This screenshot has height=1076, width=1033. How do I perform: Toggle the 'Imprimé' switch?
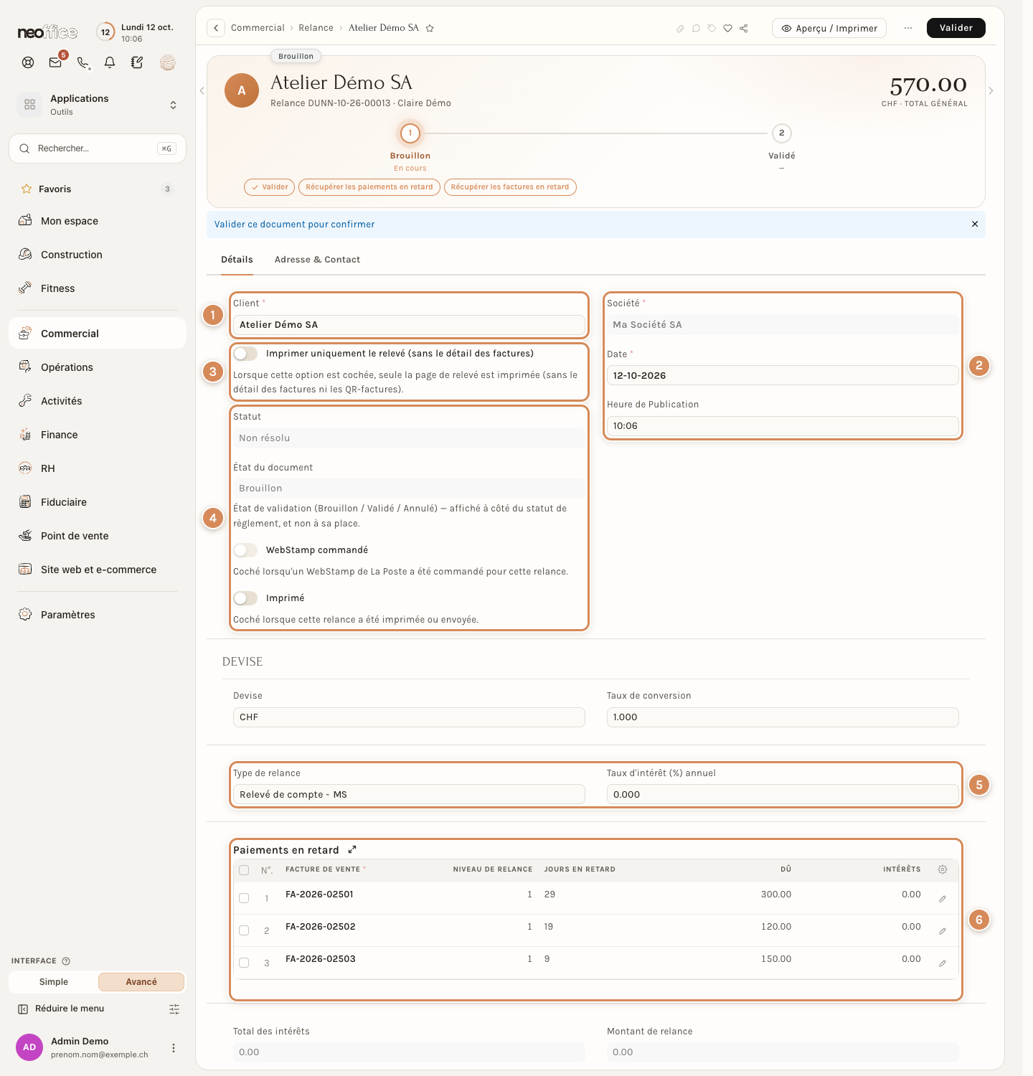tap(245, 598)
